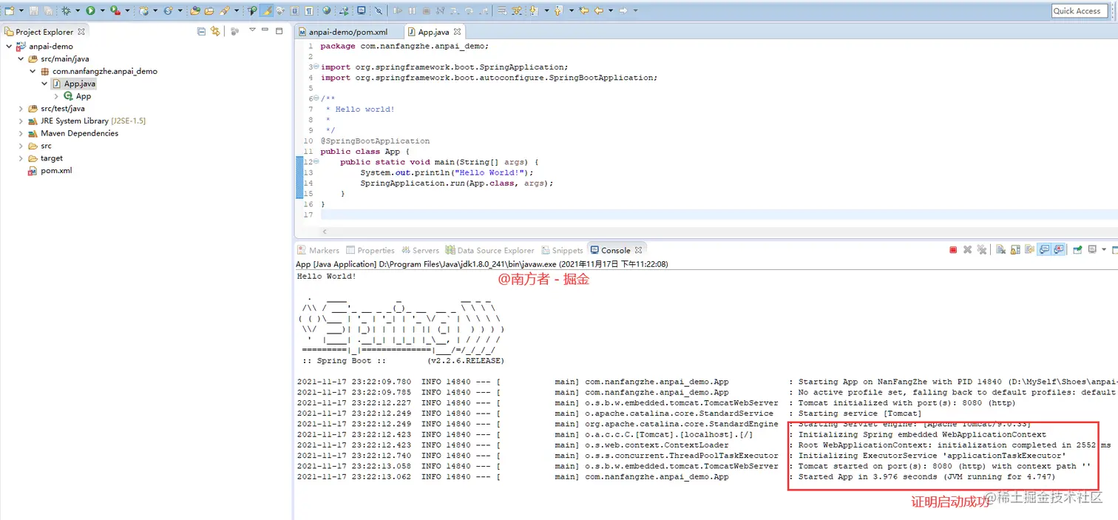Open the New file dropdown arrow
1118x520 pixels.
pos(21,10)
